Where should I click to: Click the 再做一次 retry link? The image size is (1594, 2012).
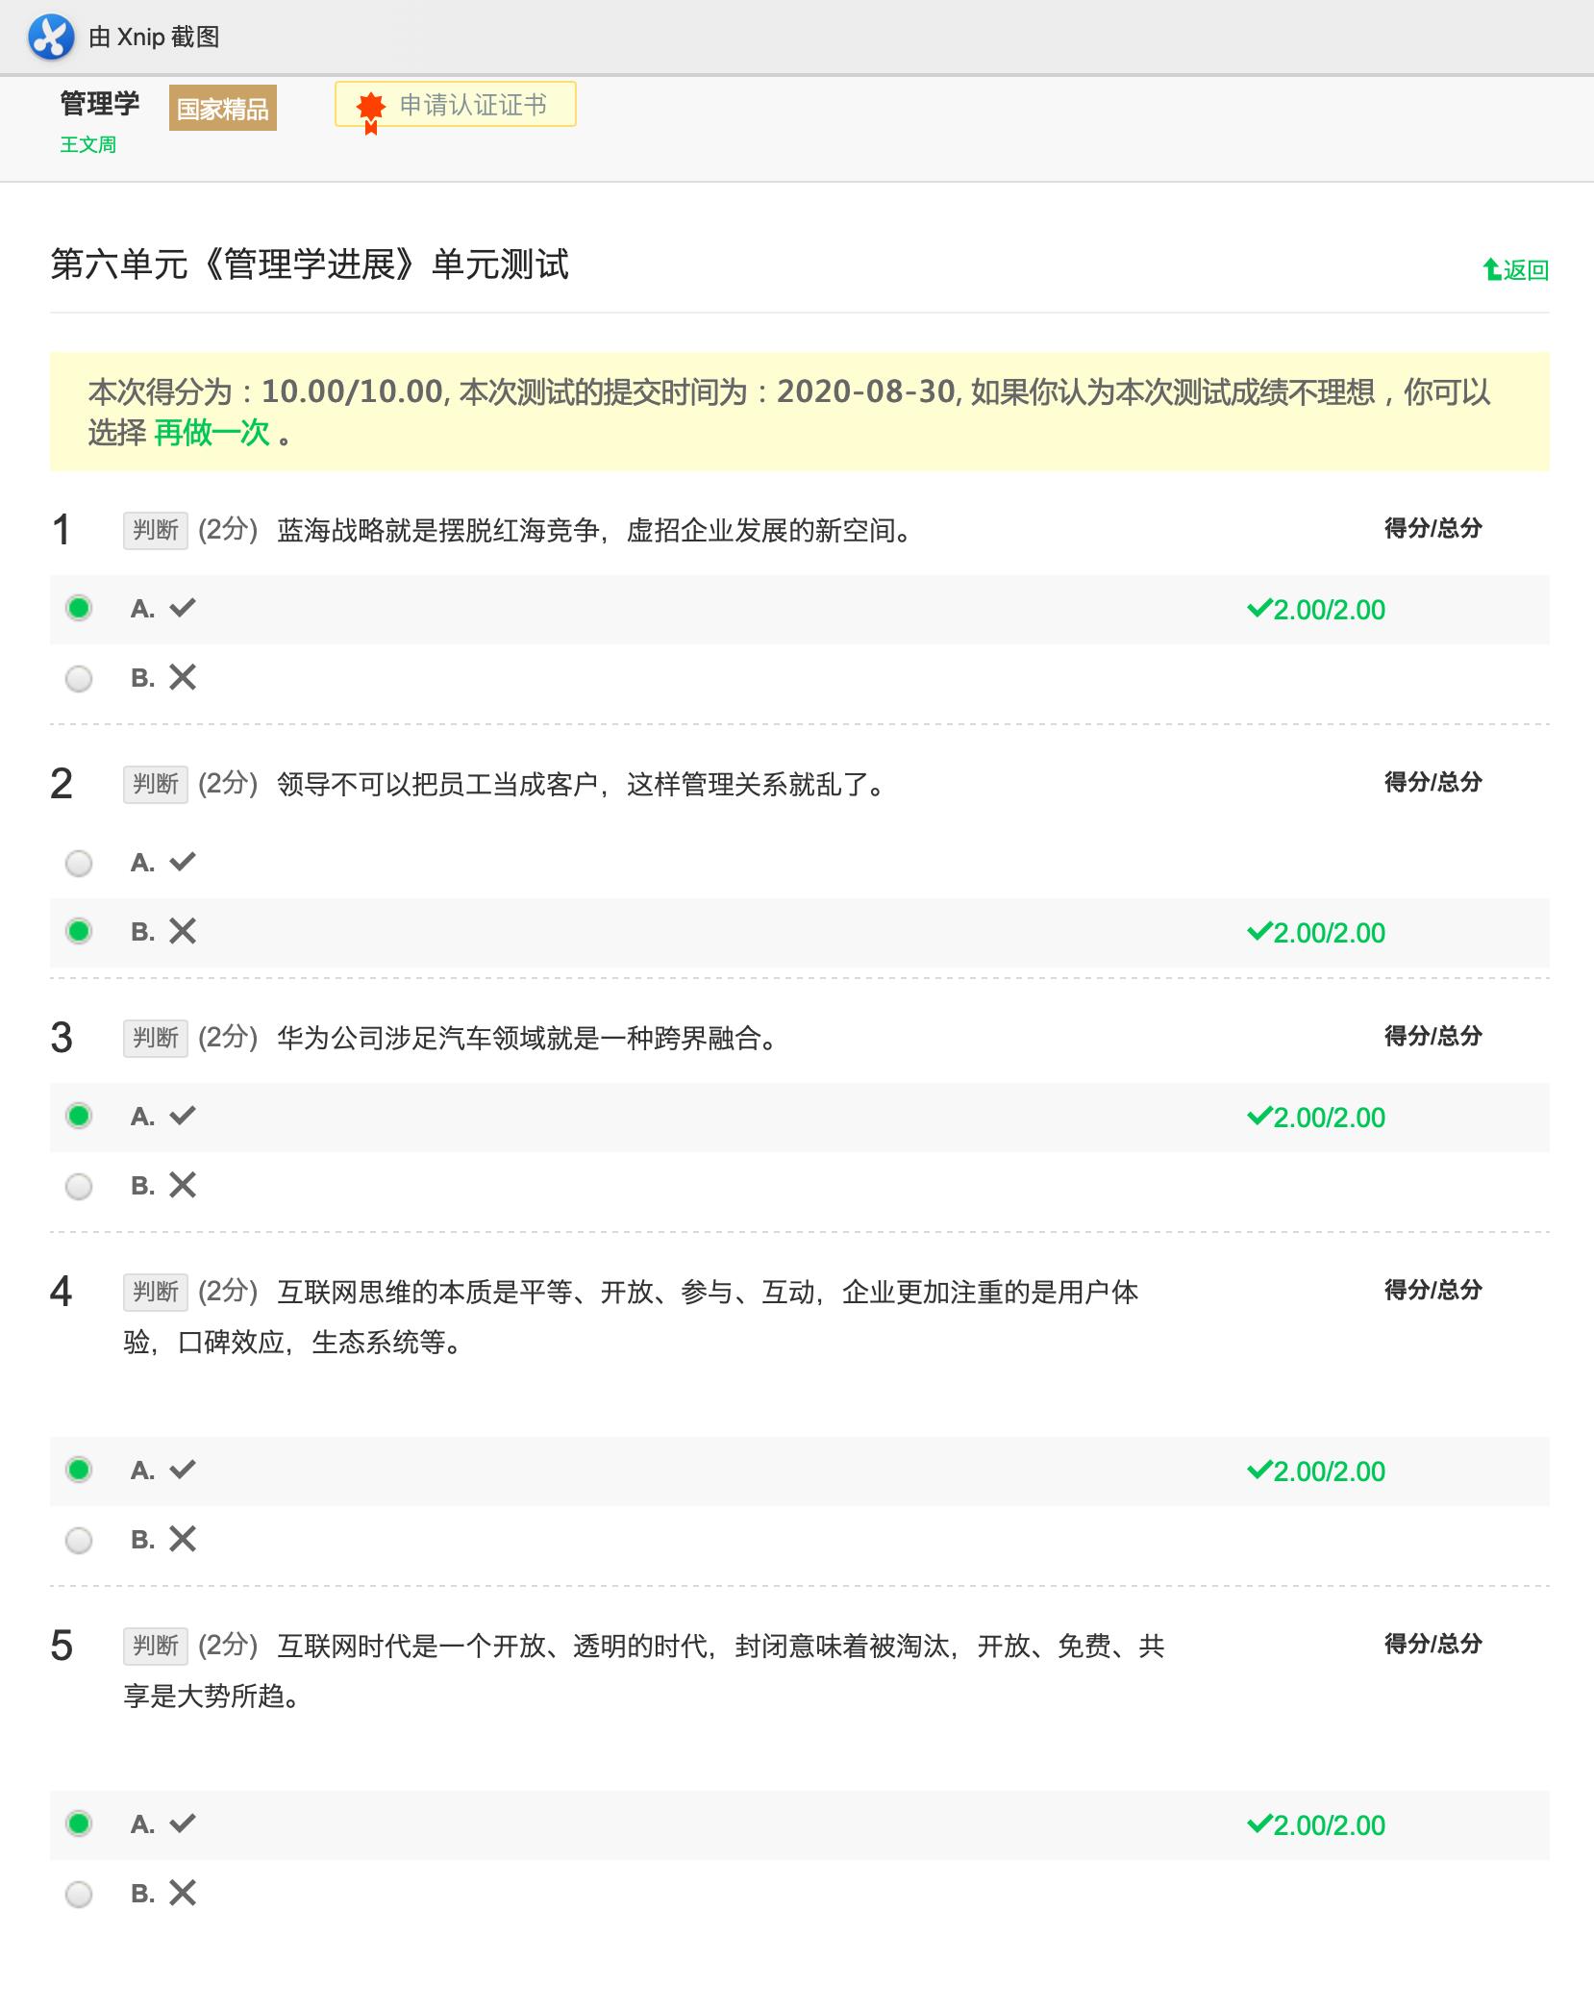[212, 433]
